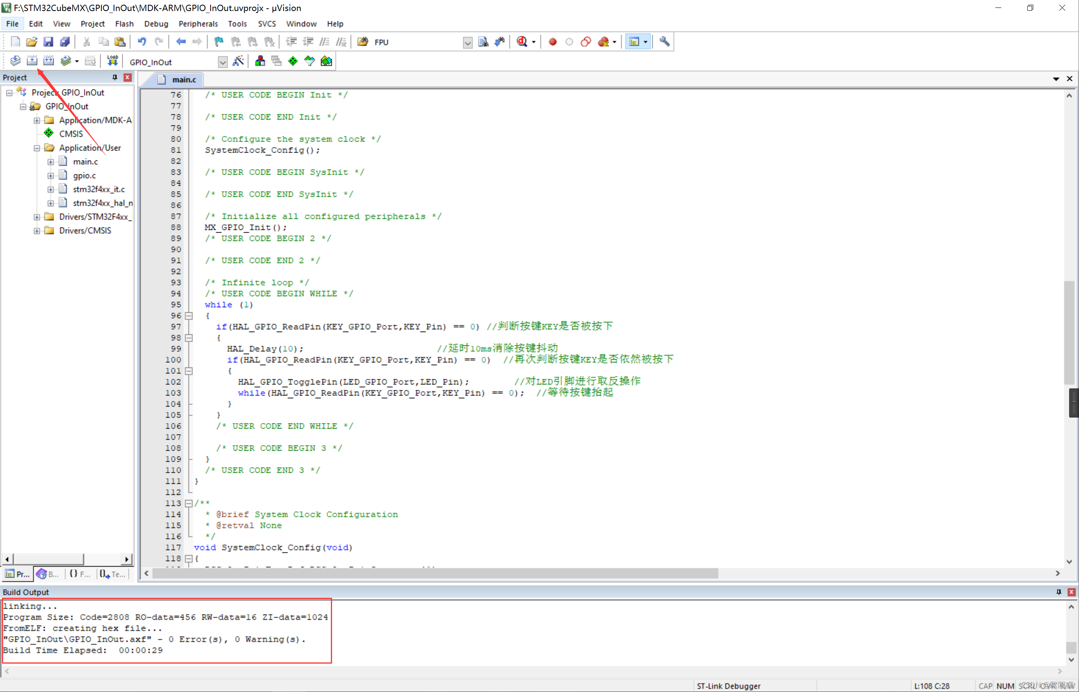Screen dimensions: 1079x692
Task: Collapse comment block at line 113
Action: coord(189,503)
